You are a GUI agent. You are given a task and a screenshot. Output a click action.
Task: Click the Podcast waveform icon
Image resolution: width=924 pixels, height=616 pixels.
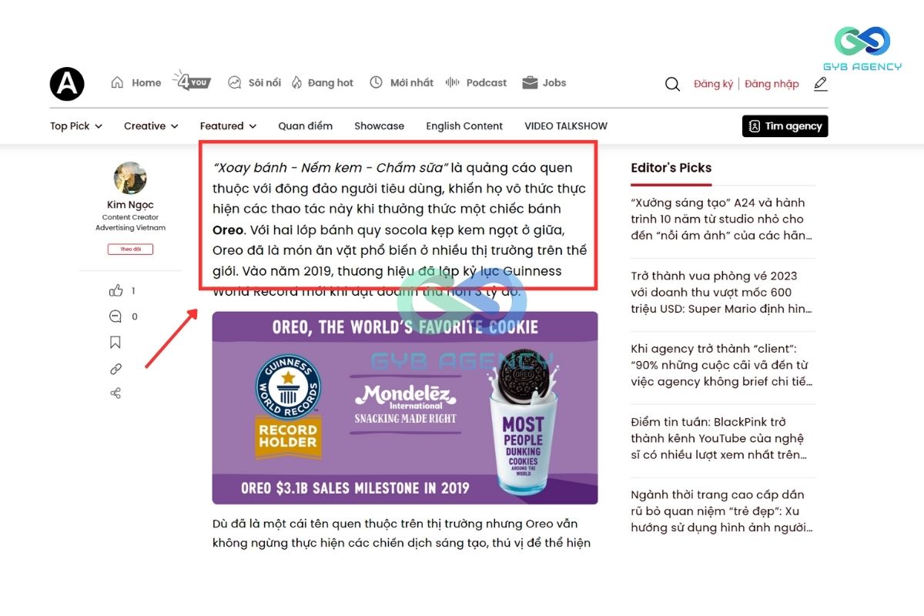(453, 82)
